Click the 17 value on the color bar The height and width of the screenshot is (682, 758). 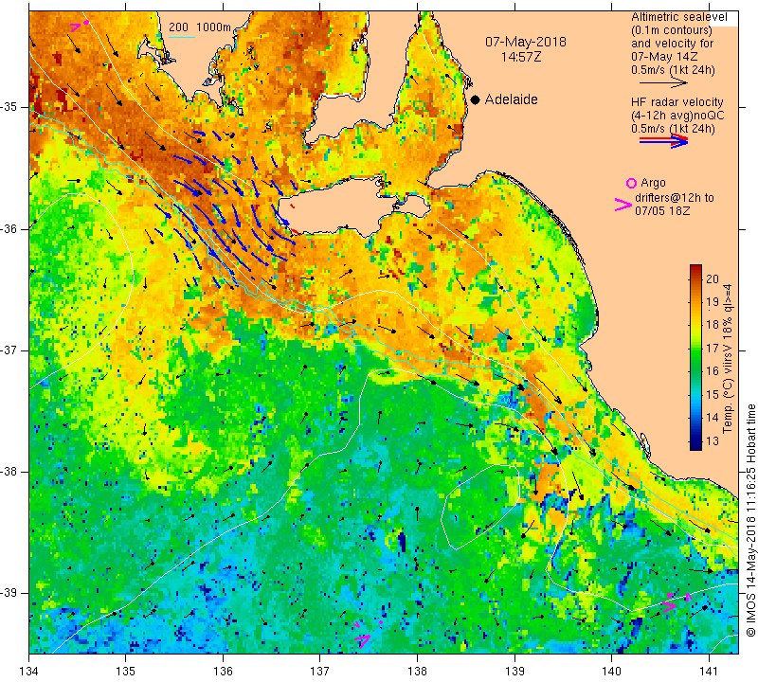point(713,348)
